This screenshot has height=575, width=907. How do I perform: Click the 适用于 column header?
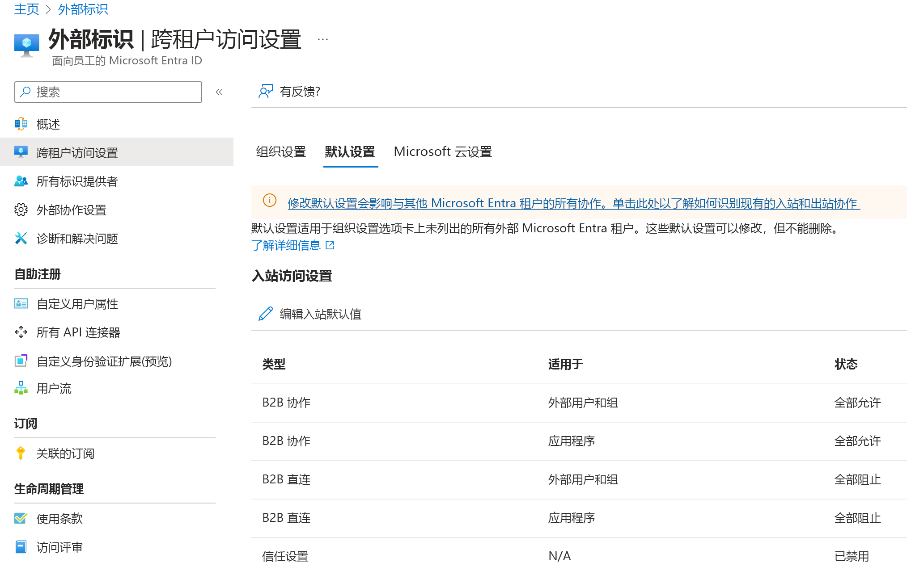[x=565, y=364]
